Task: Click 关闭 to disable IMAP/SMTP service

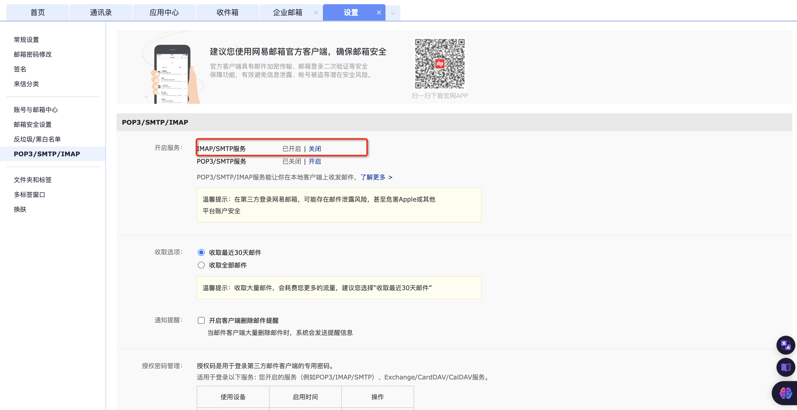Action: [315, 149]
